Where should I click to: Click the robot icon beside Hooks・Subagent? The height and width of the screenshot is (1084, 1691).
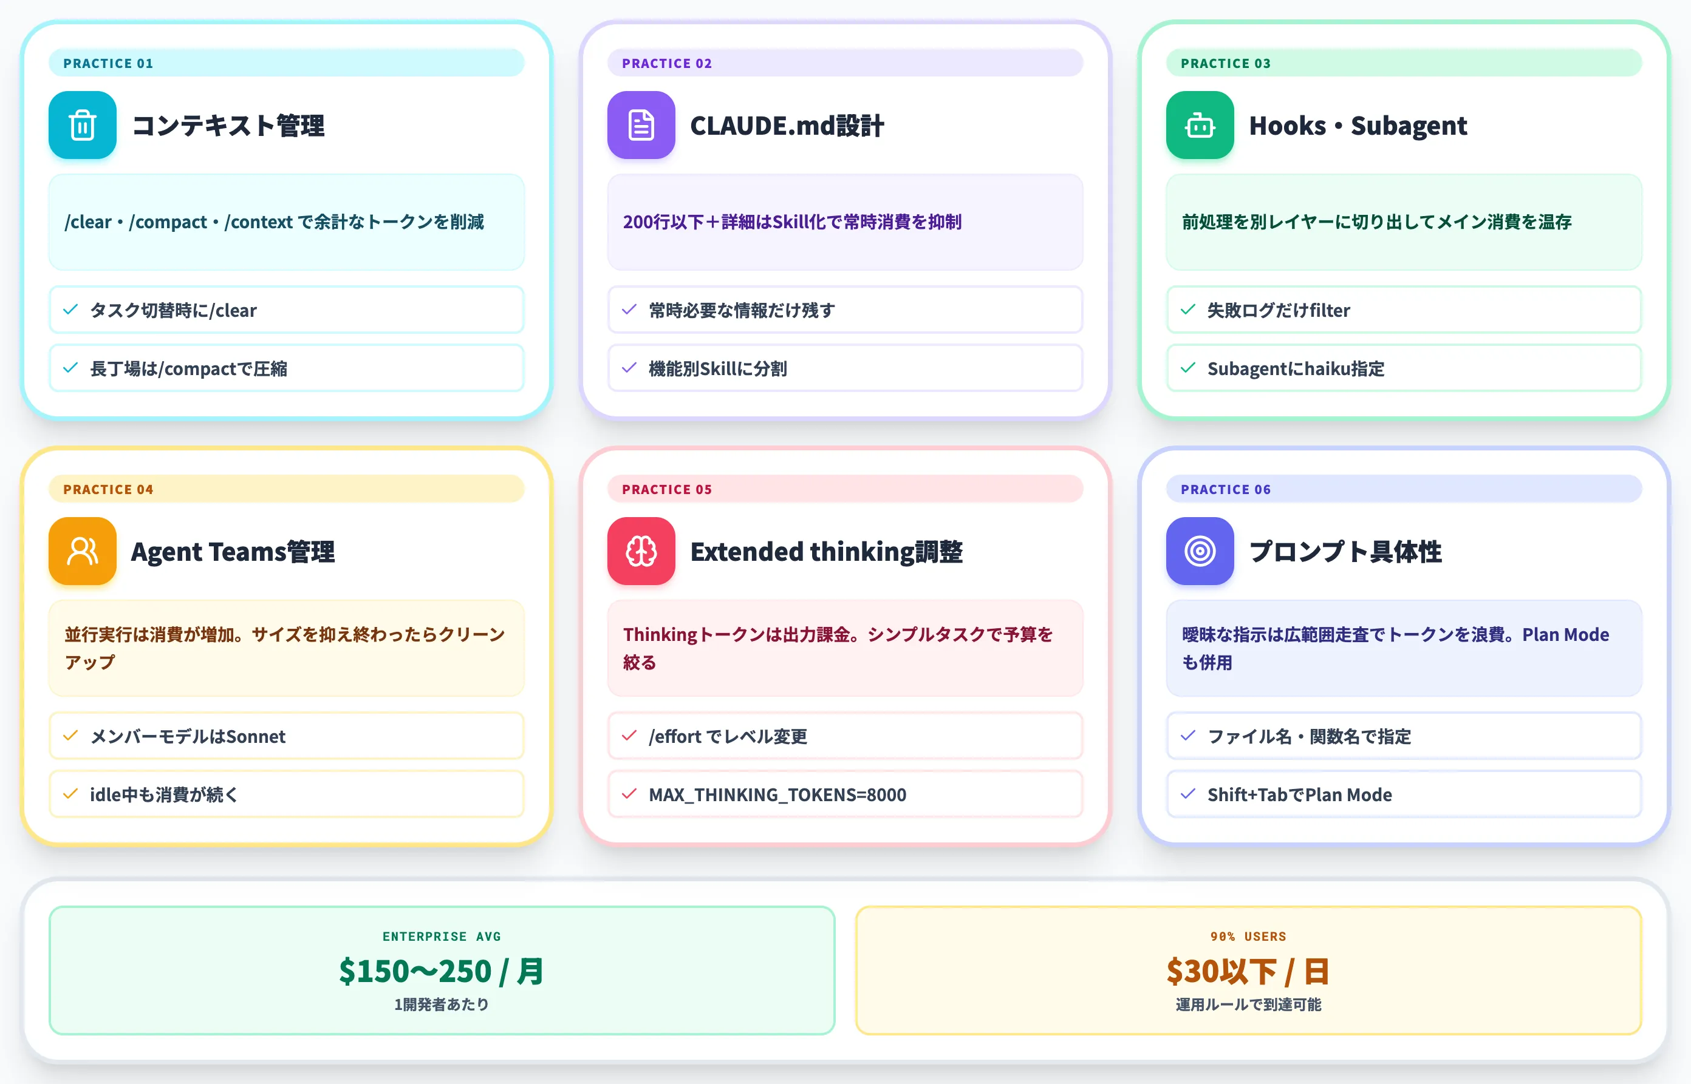[1200, 125]
